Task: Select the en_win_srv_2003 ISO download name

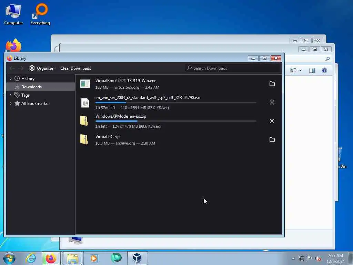Action: click(x=148, y=98)
